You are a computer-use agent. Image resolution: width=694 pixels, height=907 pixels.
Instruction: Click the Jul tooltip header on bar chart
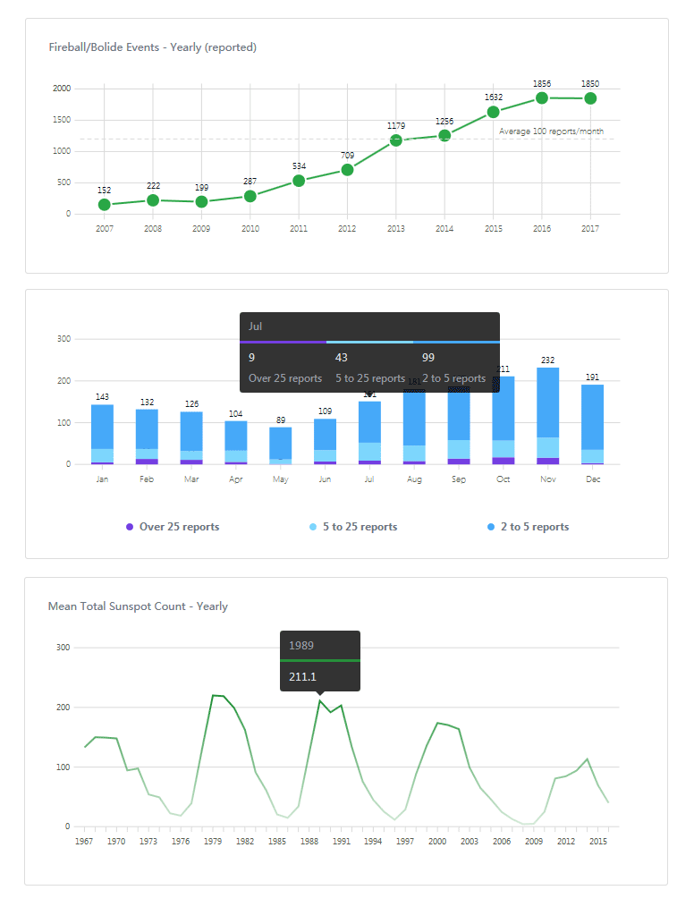[x=368, y=326]
